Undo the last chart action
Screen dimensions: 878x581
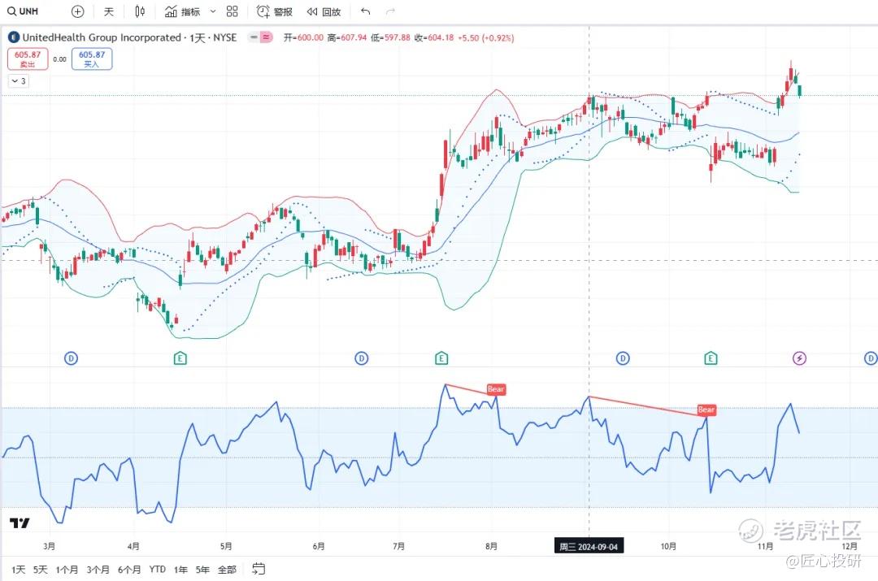point(366,11)
